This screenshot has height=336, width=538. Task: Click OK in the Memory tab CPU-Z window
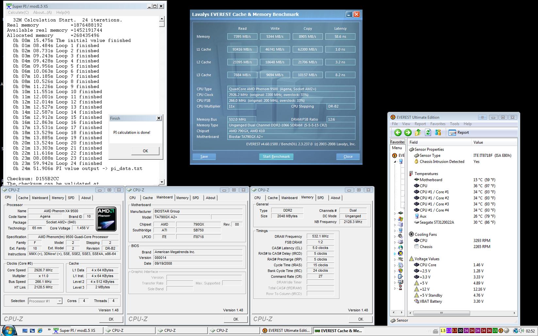(361, 319)
